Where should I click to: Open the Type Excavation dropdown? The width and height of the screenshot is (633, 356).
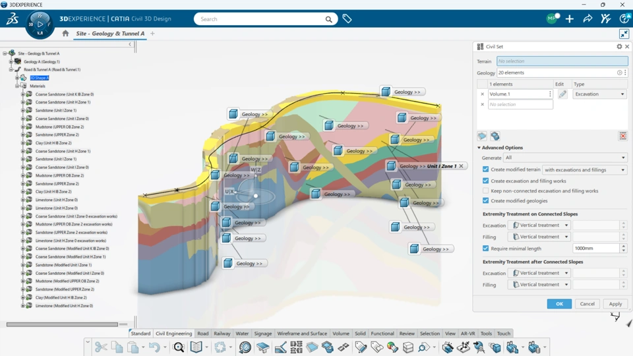pos(599,94)
